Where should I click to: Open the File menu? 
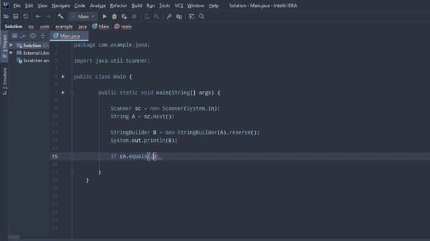pos(17,5)
